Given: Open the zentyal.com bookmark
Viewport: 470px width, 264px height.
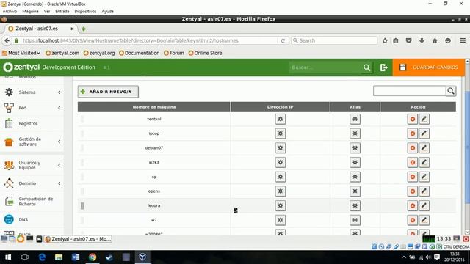Looking at the screenshot, I should point(62,53).
